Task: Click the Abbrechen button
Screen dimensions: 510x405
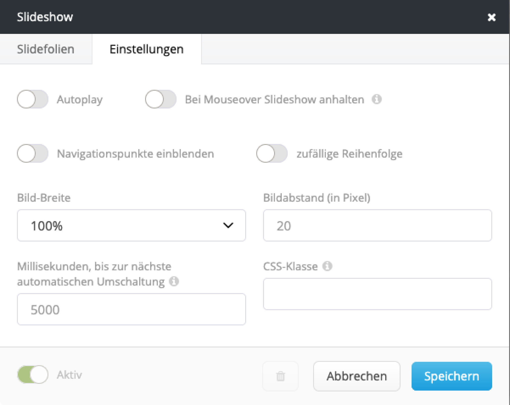Action: coord(356,376)
